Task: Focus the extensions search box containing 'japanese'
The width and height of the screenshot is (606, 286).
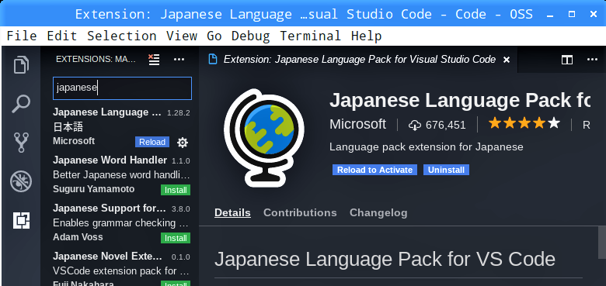Action: [122, 88]
